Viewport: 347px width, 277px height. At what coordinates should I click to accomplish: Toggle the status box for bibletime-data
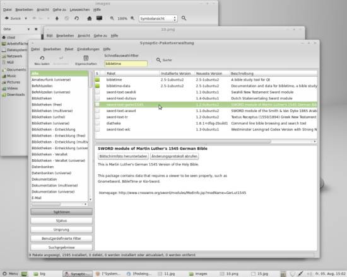97,86
